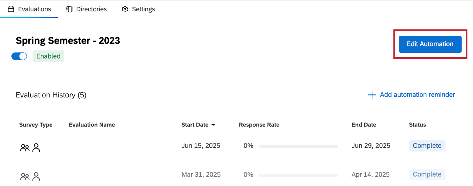The height and width of the screenshot is (186, 473).
Task: Click the Enabled status label
Action: point(48,56)
